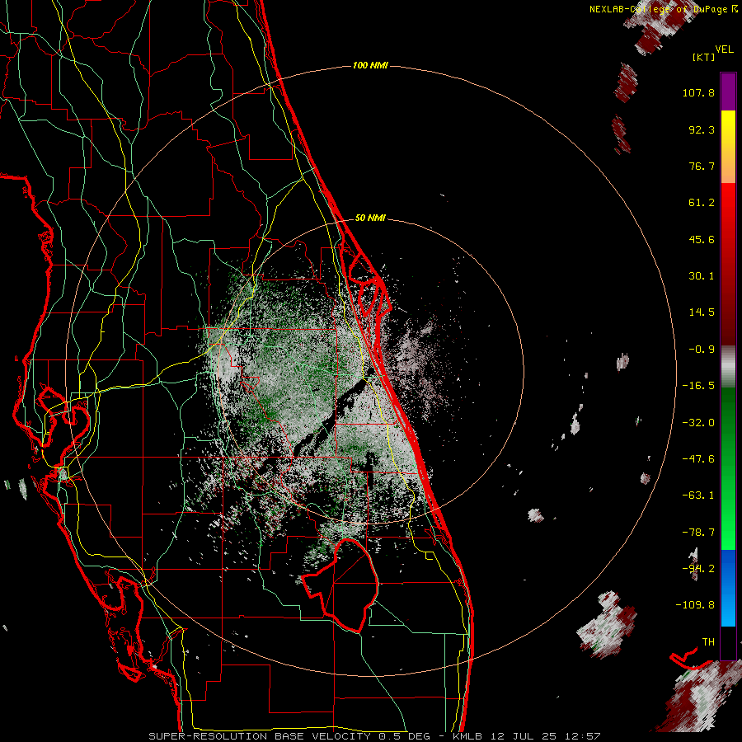Select the -63.1 legend value
This screenshot has height=742, width=742.
(x=698, y=495)
